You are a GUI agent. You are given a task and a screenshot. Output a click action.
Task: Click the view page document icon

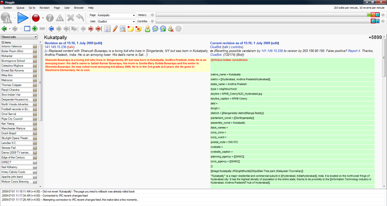[x=107, y=29]
